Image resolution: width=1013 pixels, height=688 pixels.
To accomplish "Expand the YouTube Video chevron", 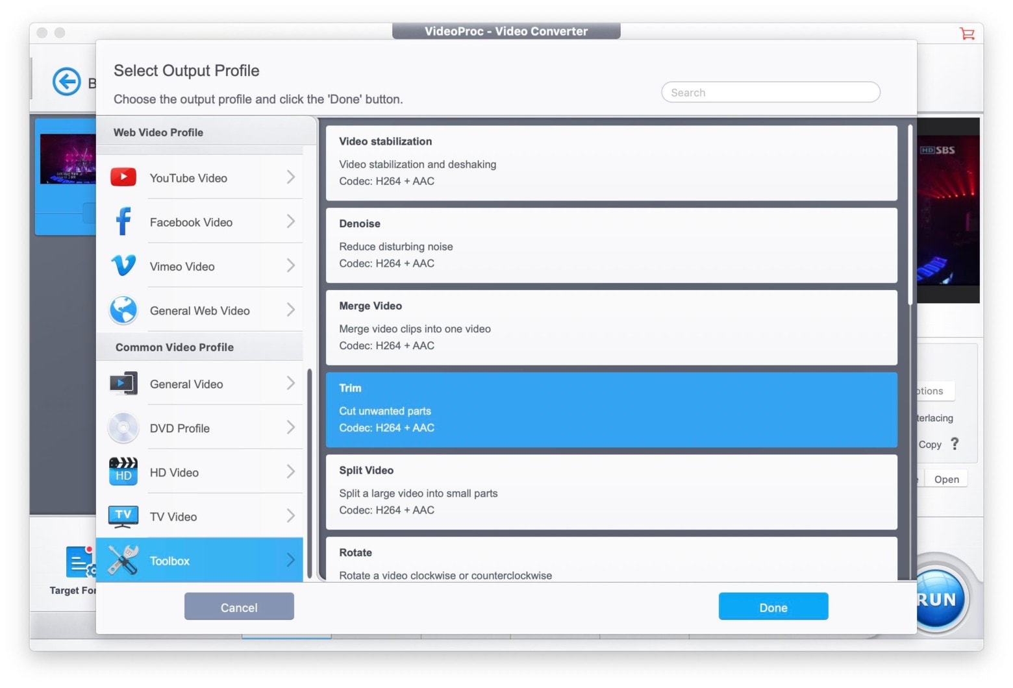I will (290, 177).
